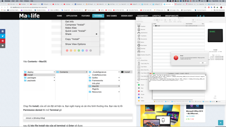Open Terminal menu in menu bar
The image size is (226, 127).
coord(7,1)
